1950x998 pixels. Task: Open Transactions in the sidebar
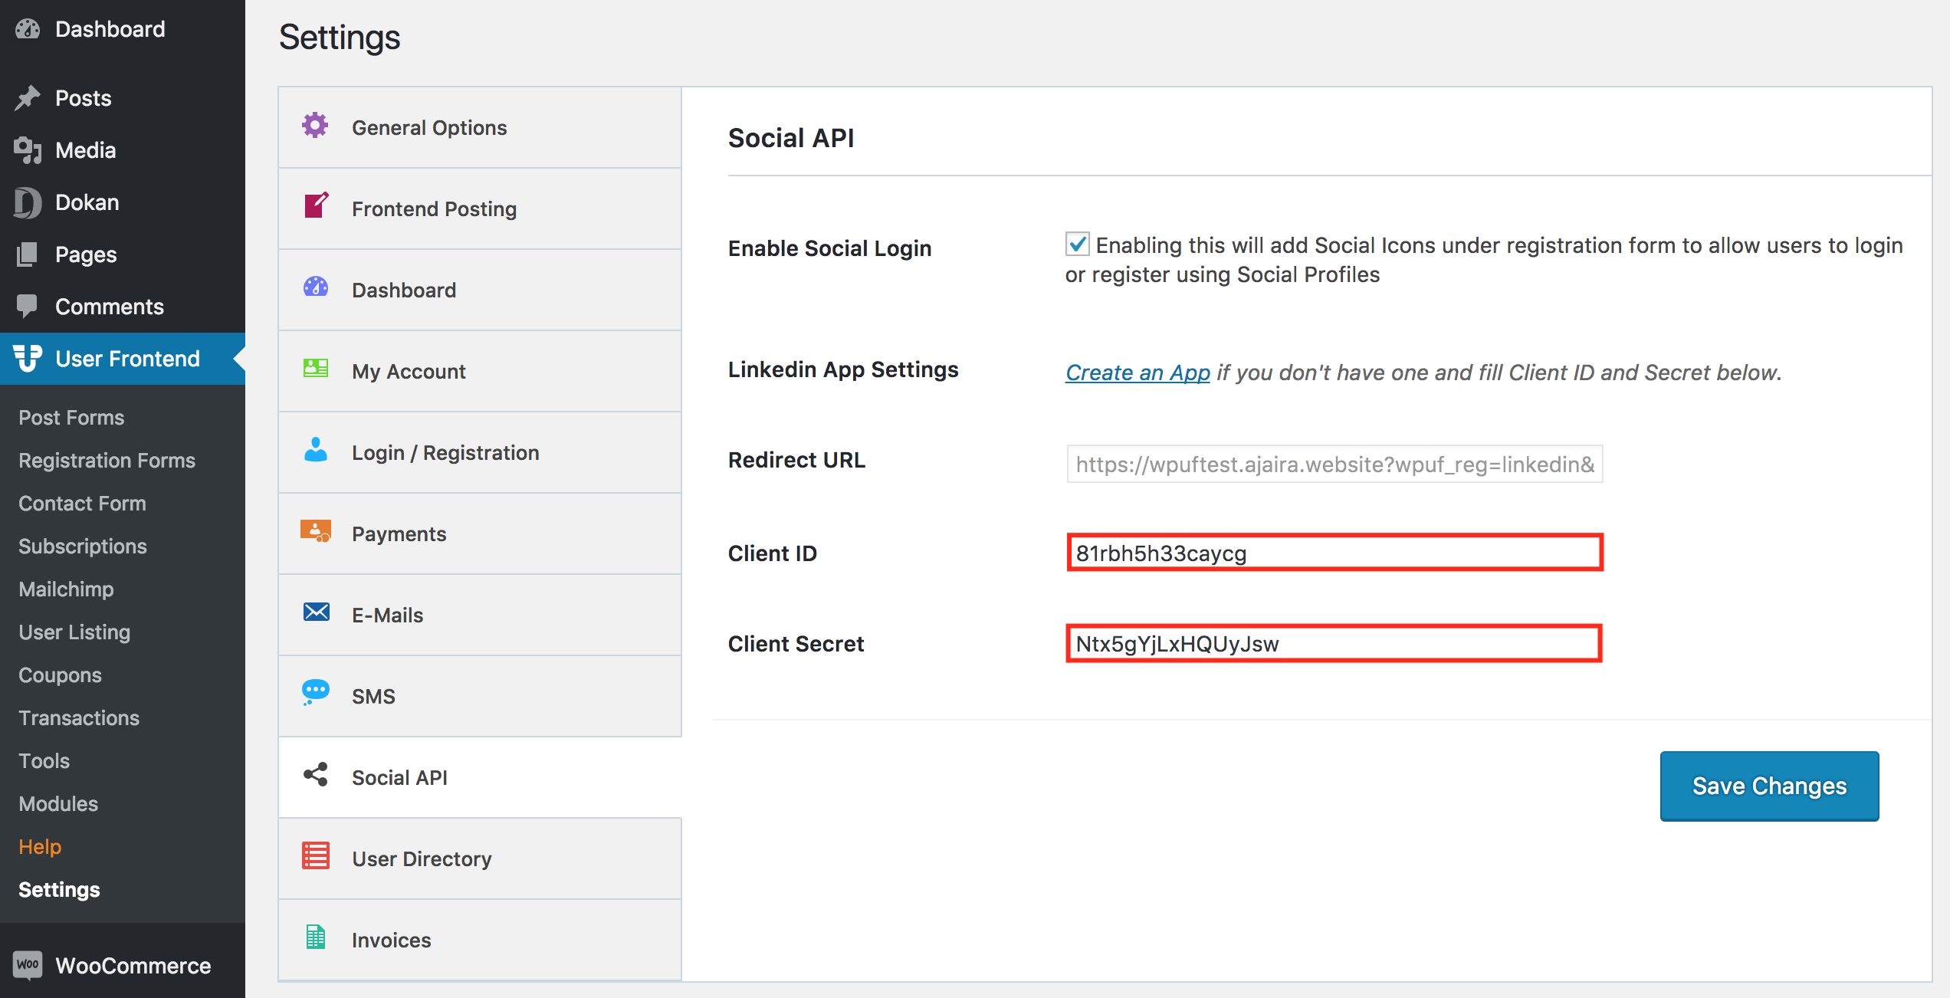[x=79, y=717]
